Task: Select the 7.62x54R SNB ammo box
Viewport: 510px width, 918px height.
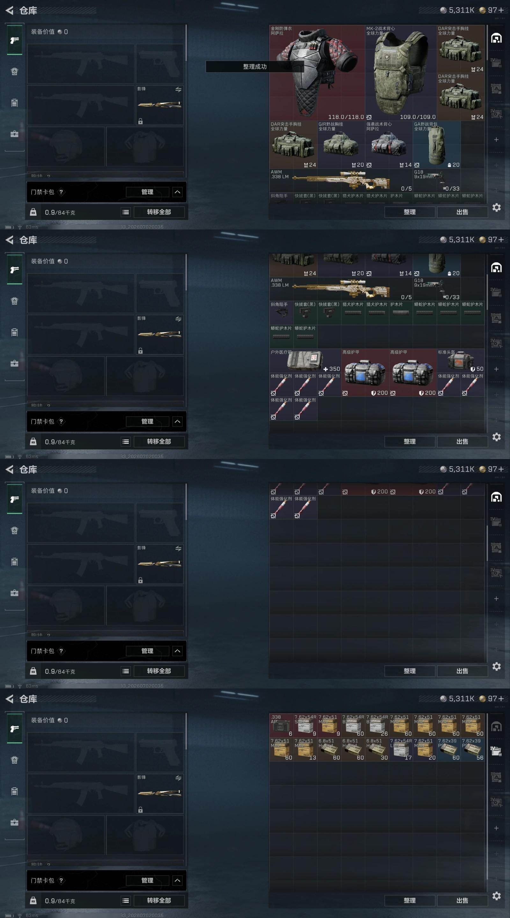Action: point(305,725)
